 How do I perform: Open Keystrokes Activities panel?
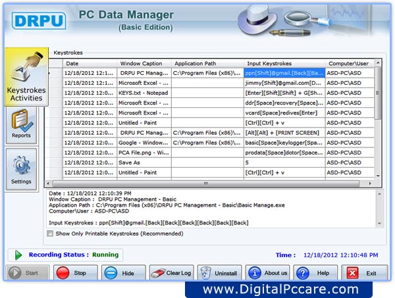tap(26, 77)
